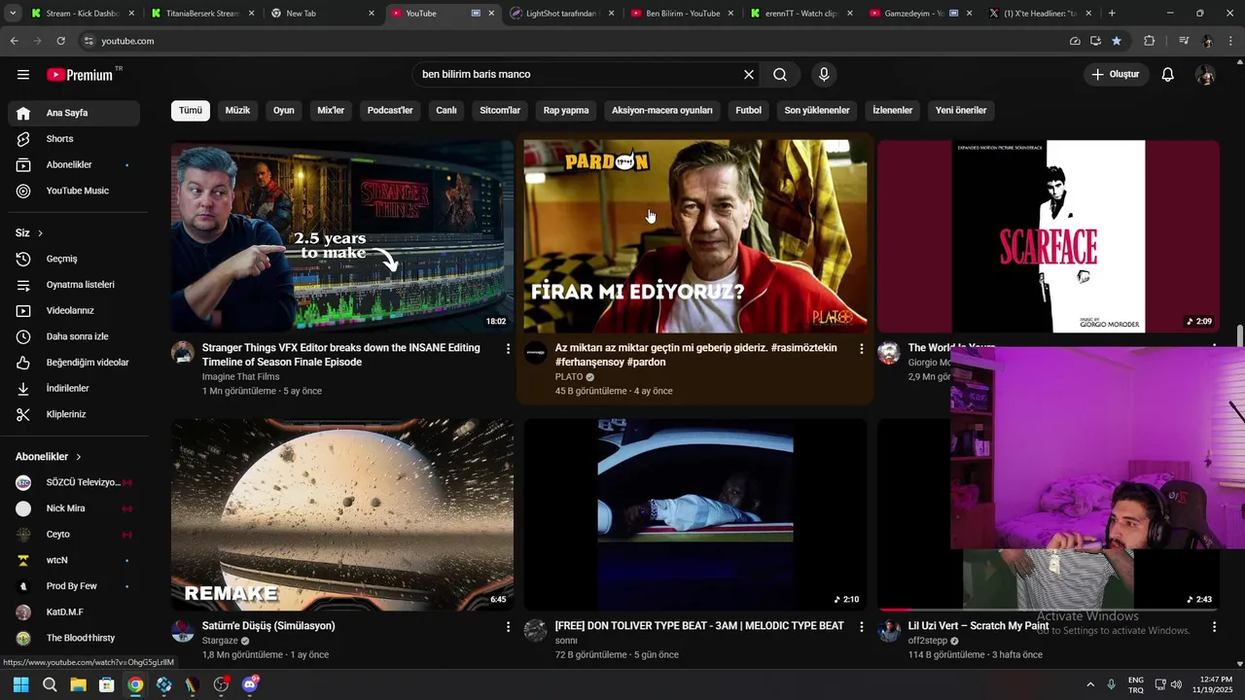Viewport: 1245px width, 700px height.
Task: Open more options for Az miktarı video
Action: pyautogui.click(x=861, y=348)
